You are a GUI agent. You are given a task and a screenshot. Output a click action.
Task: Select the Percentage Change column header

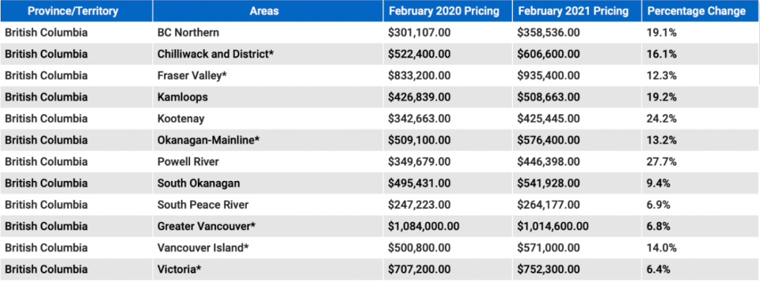[x=700, y=11]
